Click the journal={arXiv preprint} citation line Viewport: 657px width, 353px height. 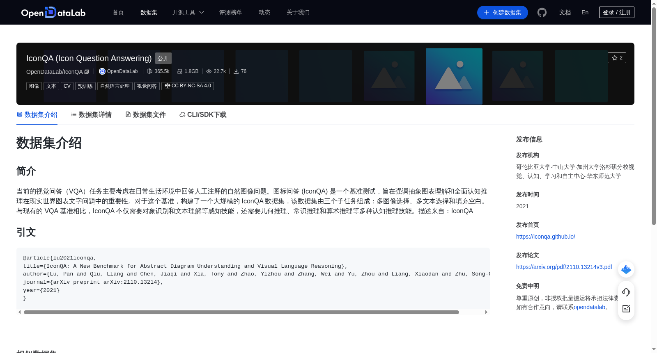(x=93, y=282)
